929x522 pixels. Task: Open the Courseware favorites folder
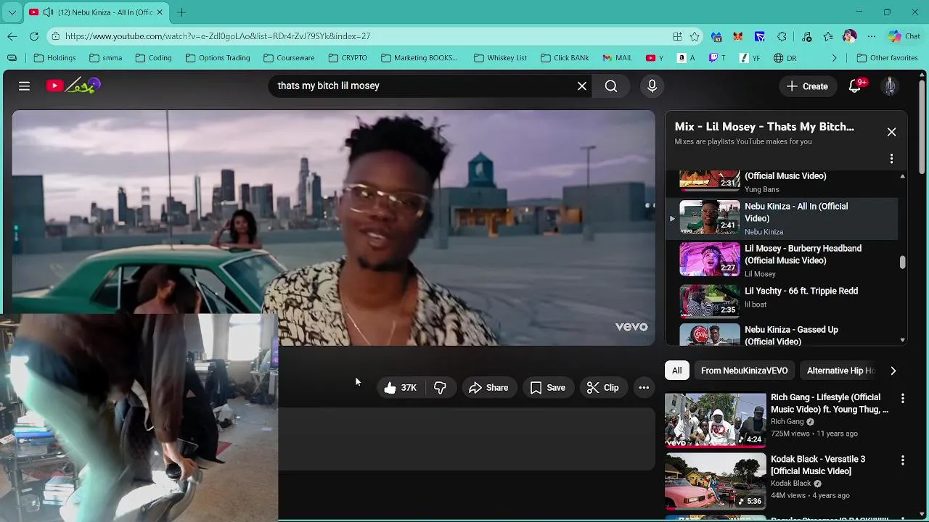(289, 58)
